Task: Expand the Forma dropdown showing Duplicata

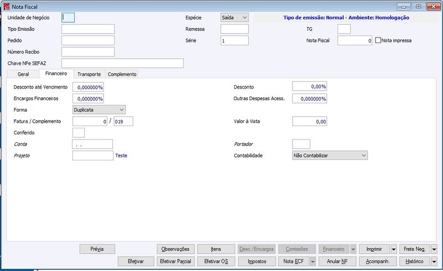Action: (x=99, y=110)
